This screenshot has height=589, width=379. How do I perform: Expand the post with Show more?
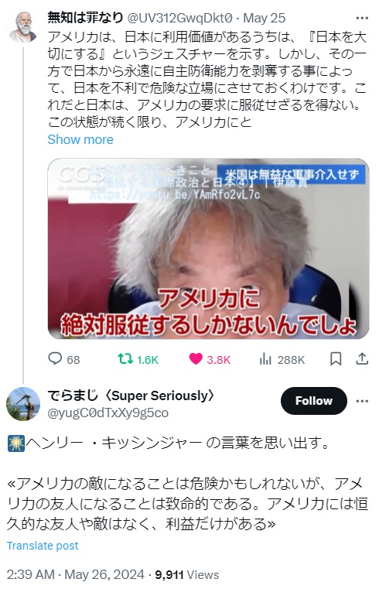pyautogui.click(x=80, y=139)
